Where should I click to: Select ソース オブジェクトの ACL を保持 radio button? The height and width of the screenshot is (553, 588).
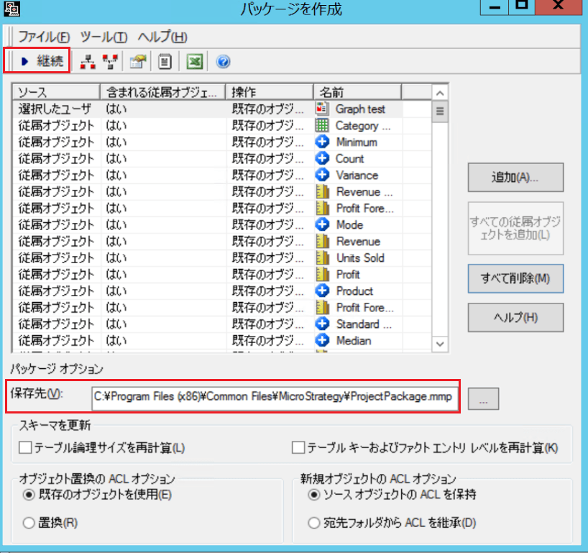[313, 495]
